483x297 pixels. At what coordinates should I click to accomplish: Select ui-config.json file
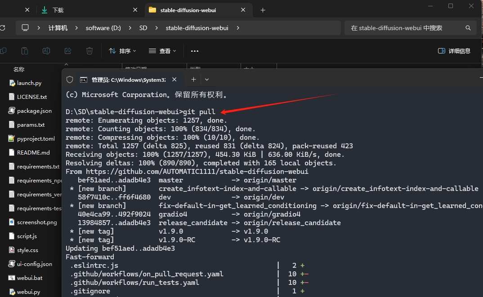[x=35, y=264]
